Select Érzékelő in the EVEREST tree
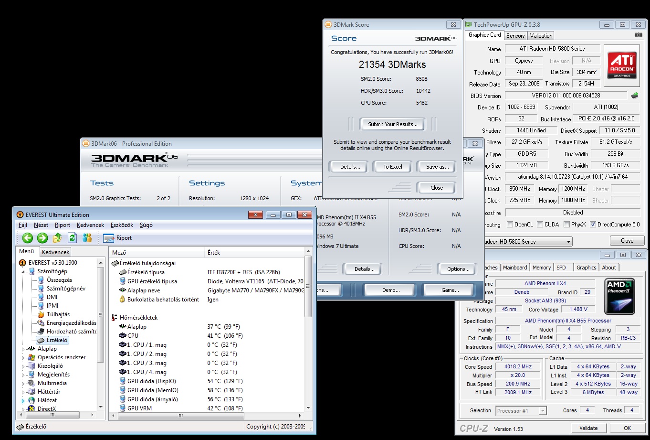The height and width of the screenshot is (440, 650). pyautogui.click(x=52, y=340)
